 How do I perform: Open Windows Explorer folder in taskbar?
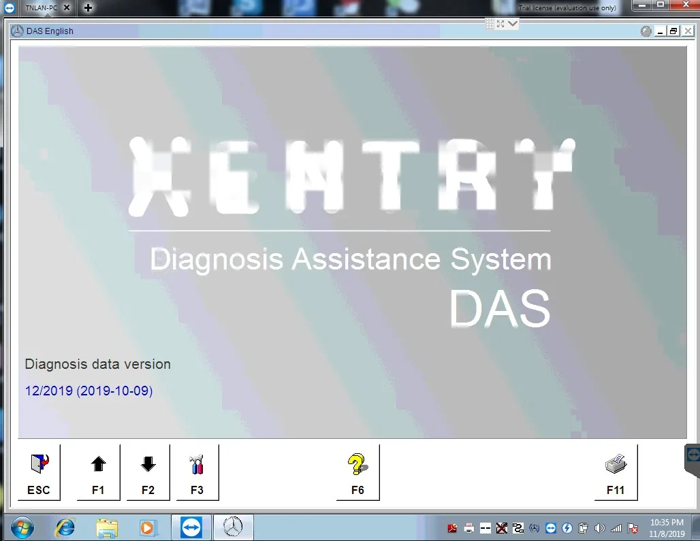click(107, 529)
